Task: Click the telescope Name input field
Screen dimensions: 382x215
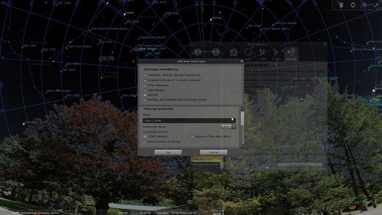Action: (189, 121)
